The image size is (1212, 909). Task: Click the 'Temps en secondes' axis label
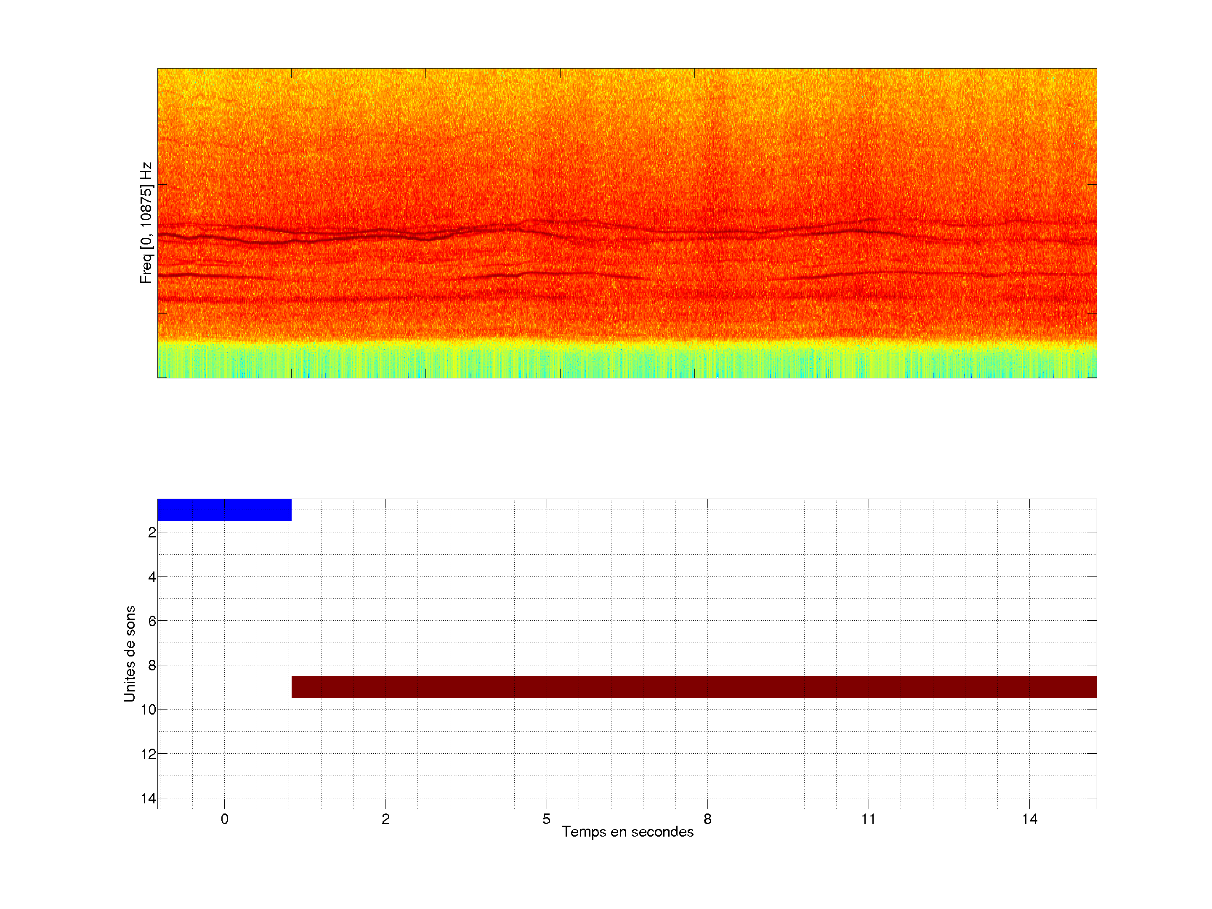(x=627, y=832)
